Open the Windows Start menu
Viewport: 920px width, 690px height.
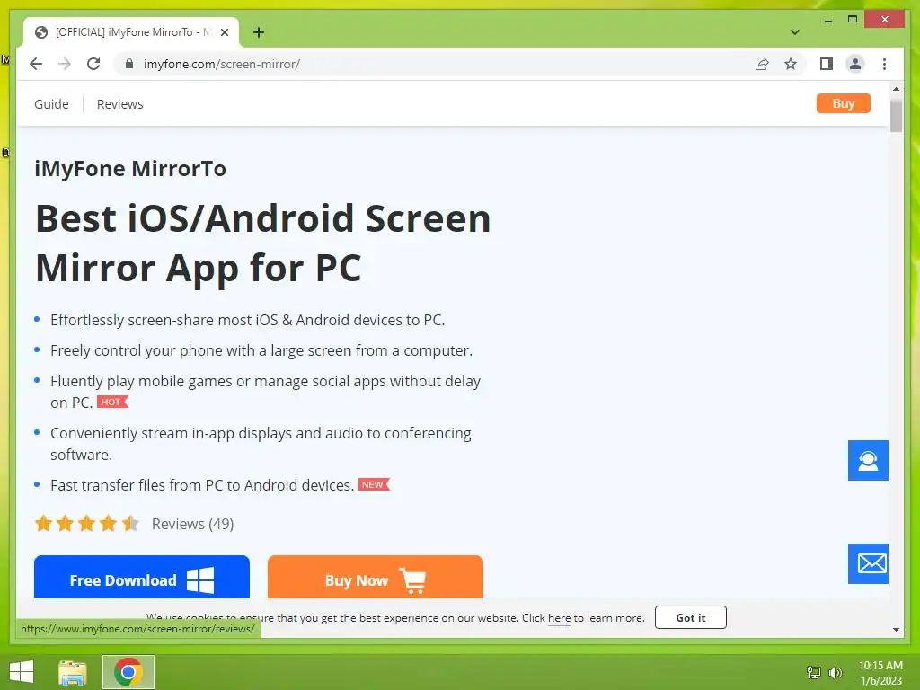(x=22, y=672)
